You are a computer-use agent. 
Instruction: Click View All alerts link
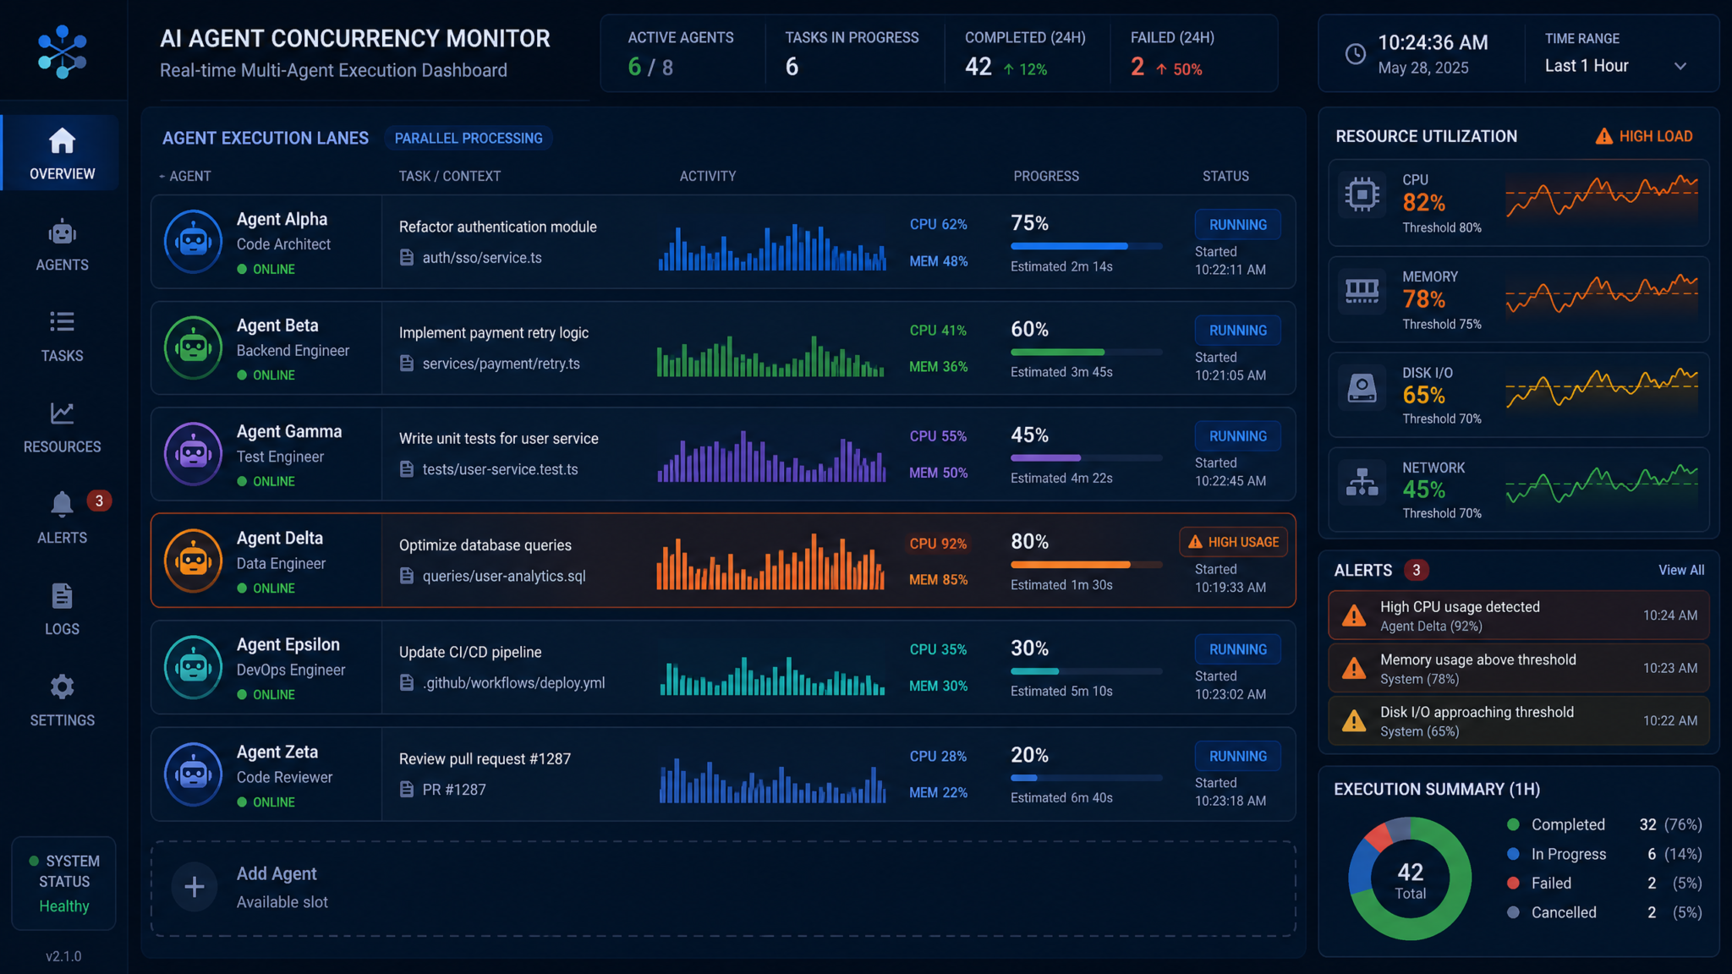coord(1680,570)
